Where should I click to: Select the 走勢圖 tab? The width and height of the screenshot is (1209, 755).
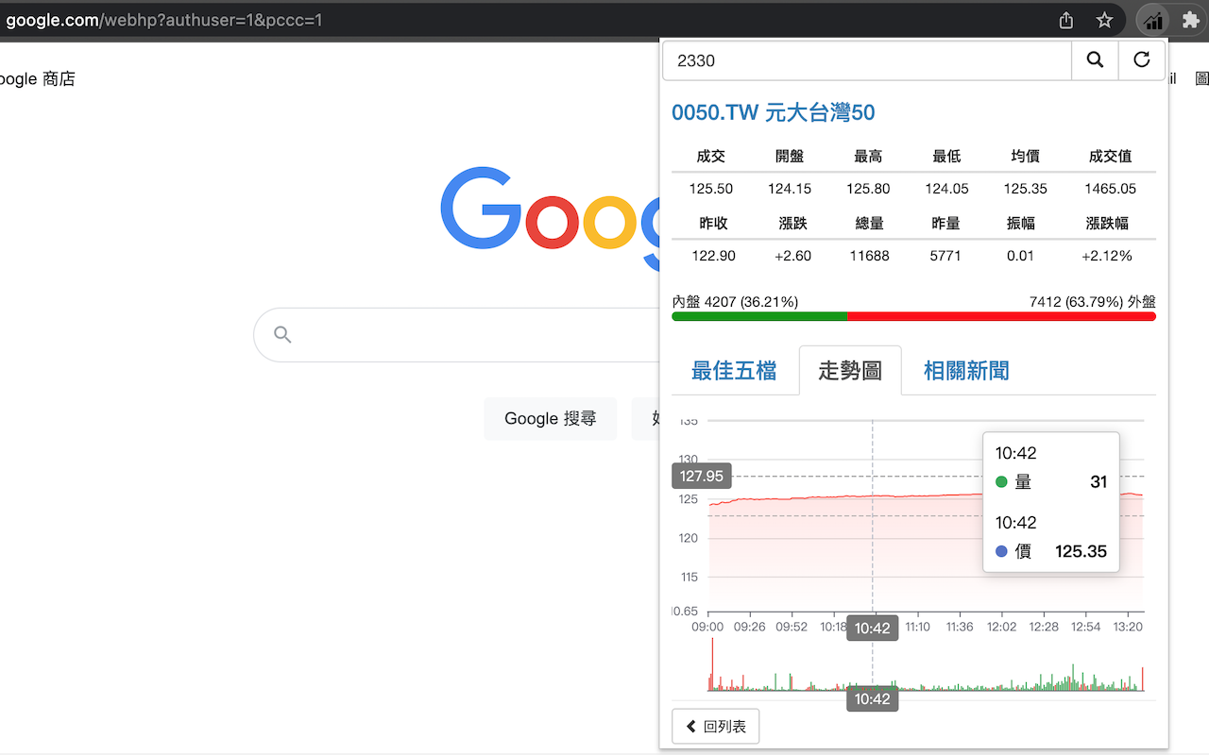pos(850,371)
